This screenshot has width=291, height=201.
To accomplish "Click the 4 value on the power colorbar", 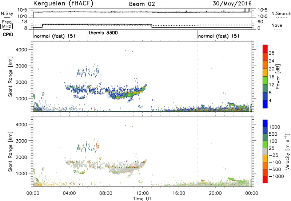I will [270, 100].
